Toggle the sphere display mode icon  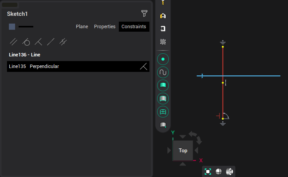coord(219,172)
